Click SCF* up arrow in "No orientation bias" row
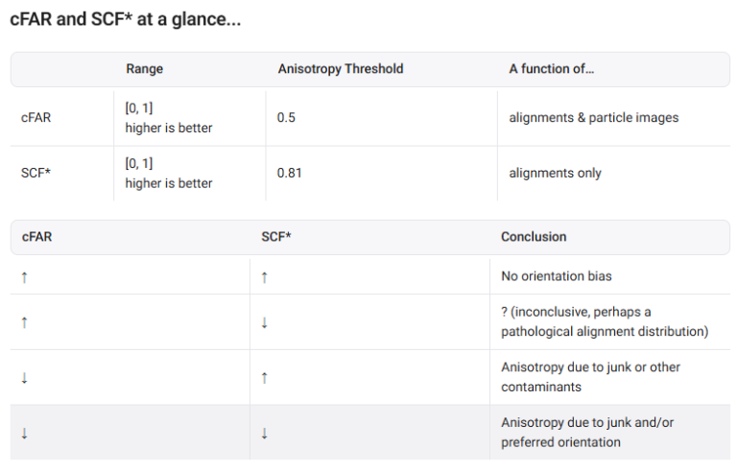The image size is (737, 471). 264,276
